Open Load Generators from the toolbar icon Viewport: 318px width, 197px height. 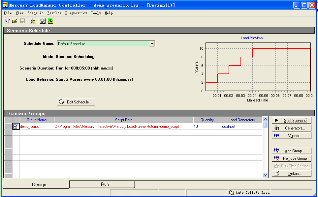pyautogui.click(x=33, y=20)
